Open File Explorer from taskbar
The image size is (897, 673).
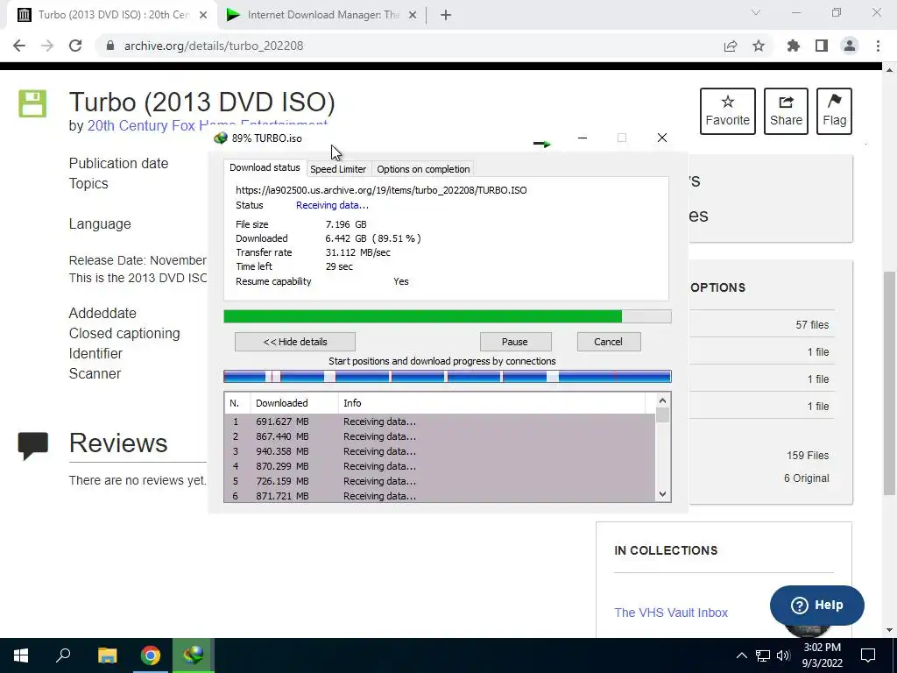tap(107, 655)
